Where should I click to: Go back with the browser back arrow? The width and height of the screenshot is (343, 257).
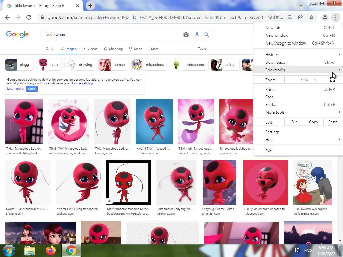tap(7, 17)
